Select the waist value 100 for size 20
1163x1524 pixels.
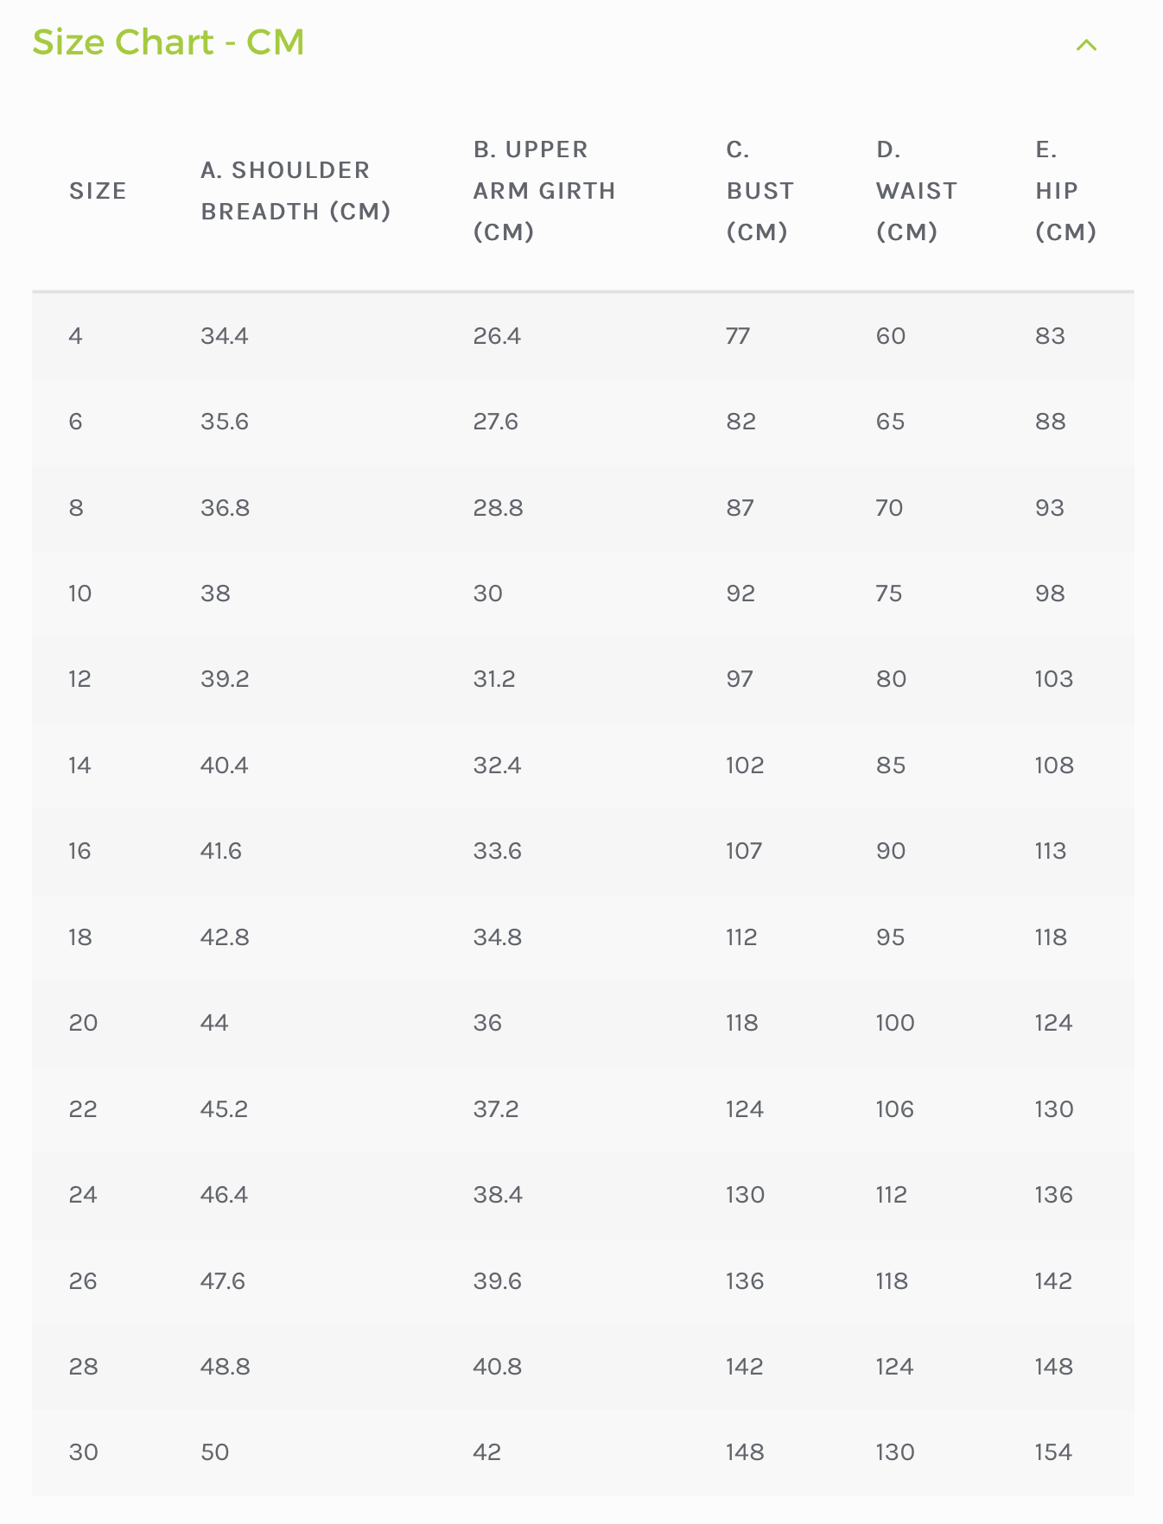click(x=896, y=1023)
